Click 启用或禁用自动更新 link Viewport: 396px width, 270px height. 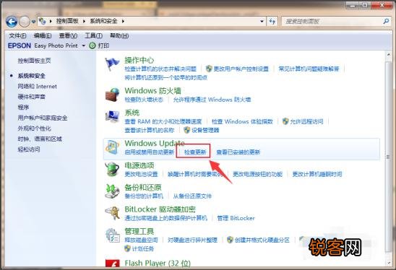coord(150,152)
